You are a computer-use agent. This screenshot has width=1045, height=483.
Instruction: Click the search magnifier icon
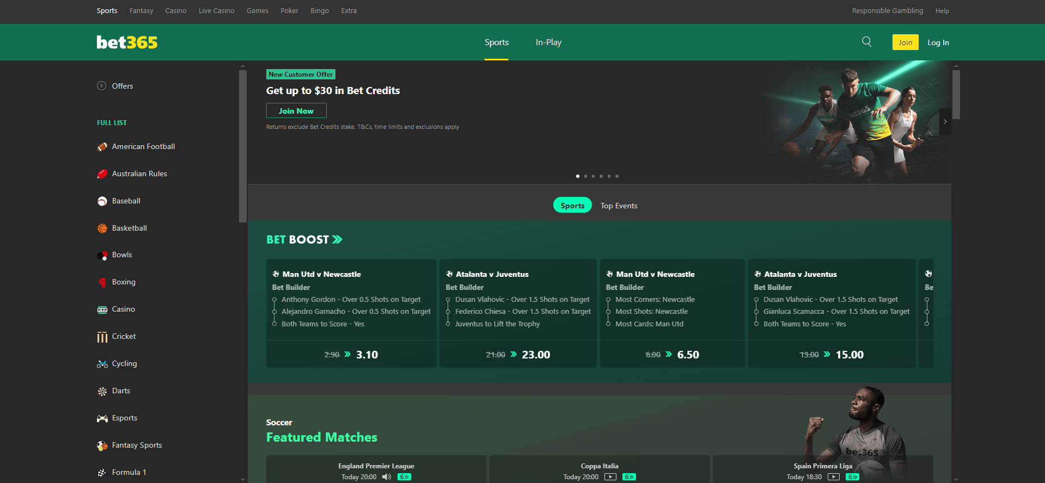866,42
